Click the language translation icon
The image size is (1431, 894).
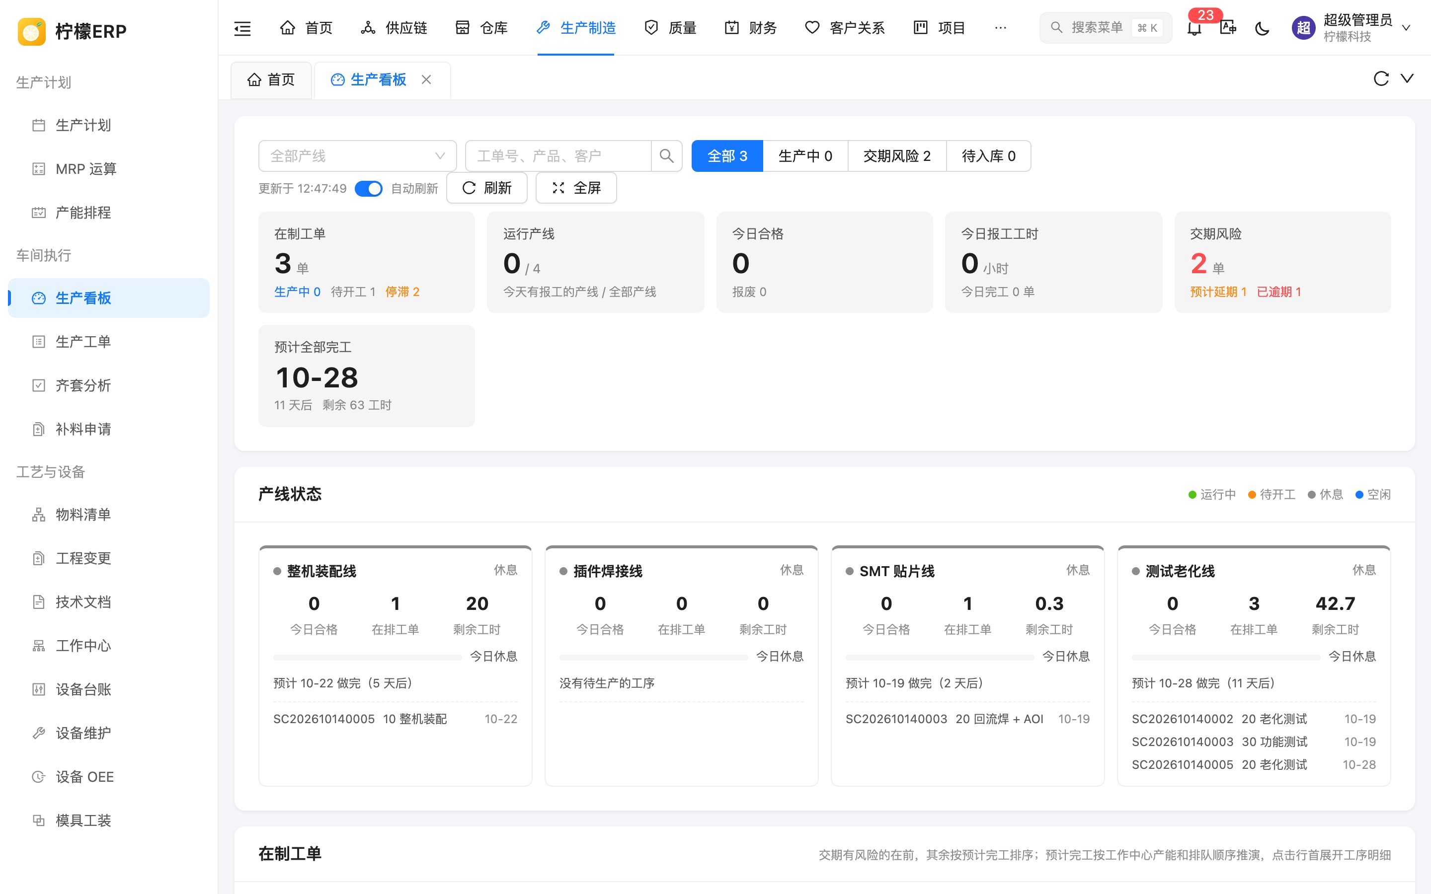[x=1228, y=28]
